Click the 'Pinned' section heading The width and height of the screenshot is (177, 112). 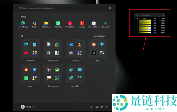point(23,17)
